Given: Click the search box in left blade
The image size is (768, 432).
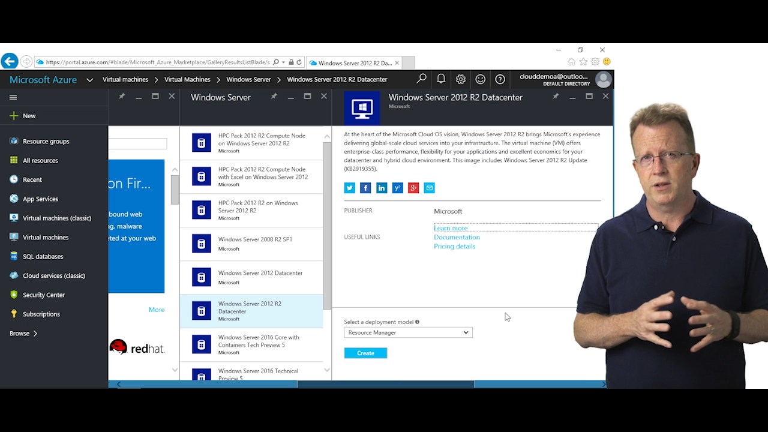Looking at the screenshot, I should [137, 143].
